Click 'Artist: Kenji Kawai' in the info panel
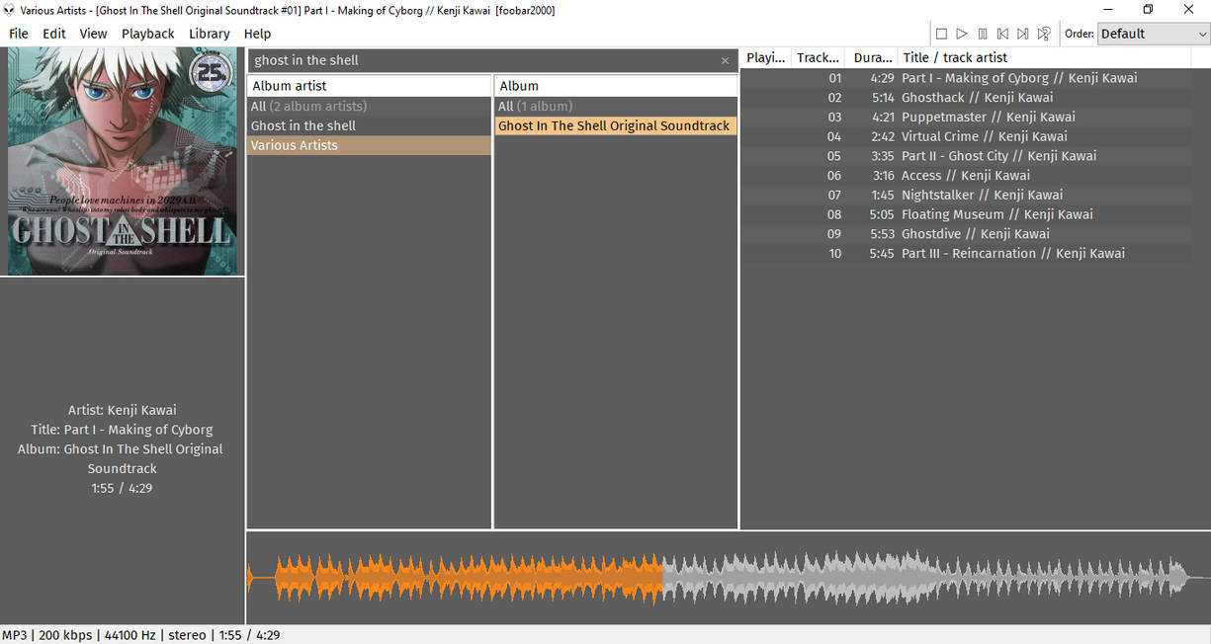 (123, 410)
